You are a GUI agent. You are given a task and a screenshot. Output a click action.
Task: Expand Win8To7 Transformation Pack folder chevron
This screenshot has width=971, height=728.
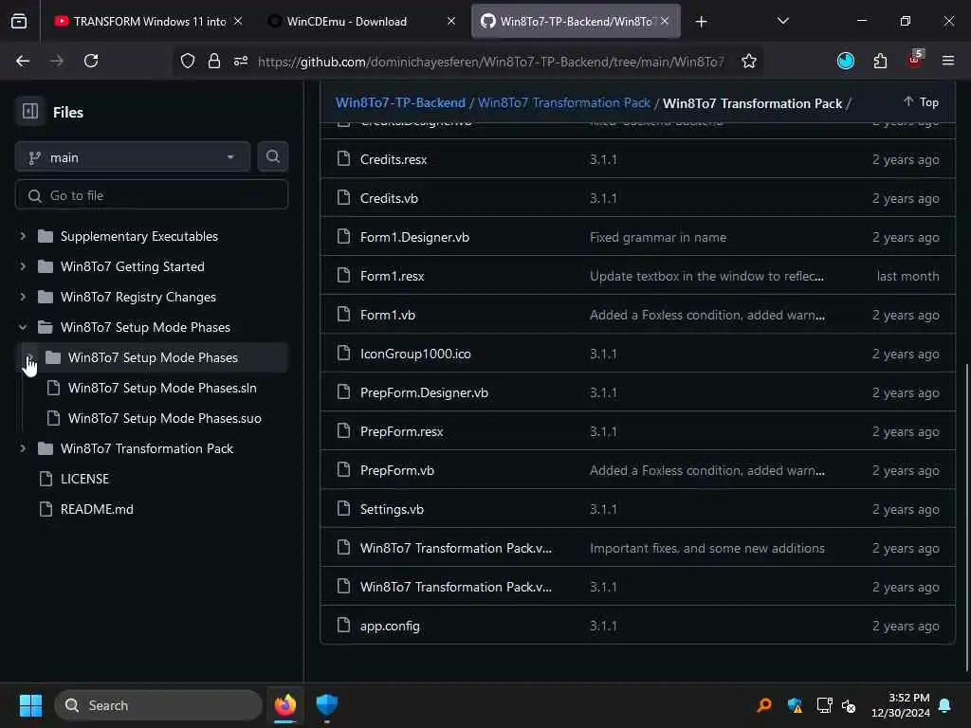tap(23, 448)
